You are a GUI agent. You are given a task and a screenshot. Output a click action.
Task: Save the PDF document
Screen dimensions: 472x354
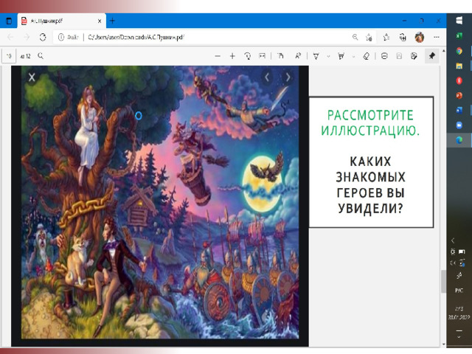399,56
